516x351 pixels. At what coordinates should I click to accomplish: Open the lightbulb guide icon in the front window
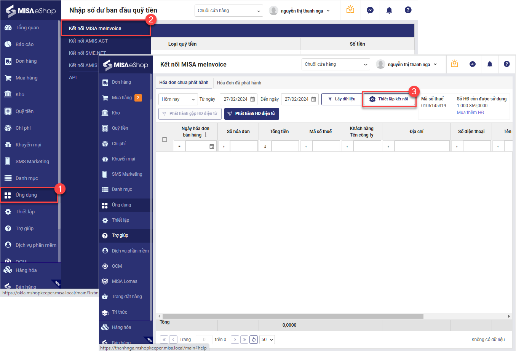pos(455,64)
